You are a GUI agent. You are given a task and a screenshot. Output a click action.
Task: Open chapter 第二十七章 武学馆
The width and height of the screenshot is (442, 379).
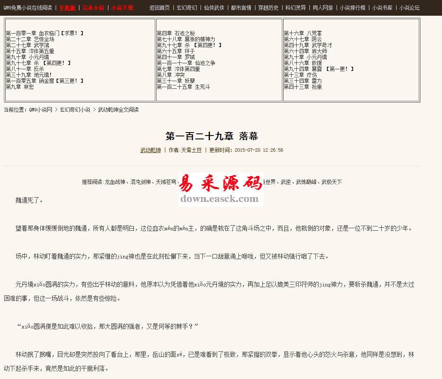27,45
